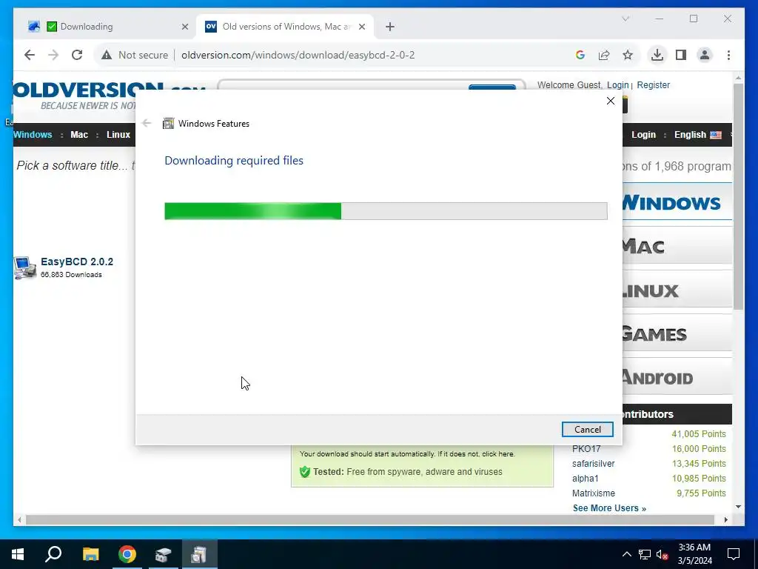Click the download progress bar

[x=386, y=211]
